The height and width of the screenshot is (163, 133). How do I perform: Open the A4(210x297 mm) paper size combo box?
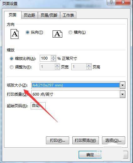[x=78, y=85]
